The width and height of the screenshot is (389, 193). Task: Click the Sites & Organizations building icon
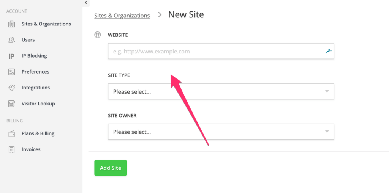11,24
